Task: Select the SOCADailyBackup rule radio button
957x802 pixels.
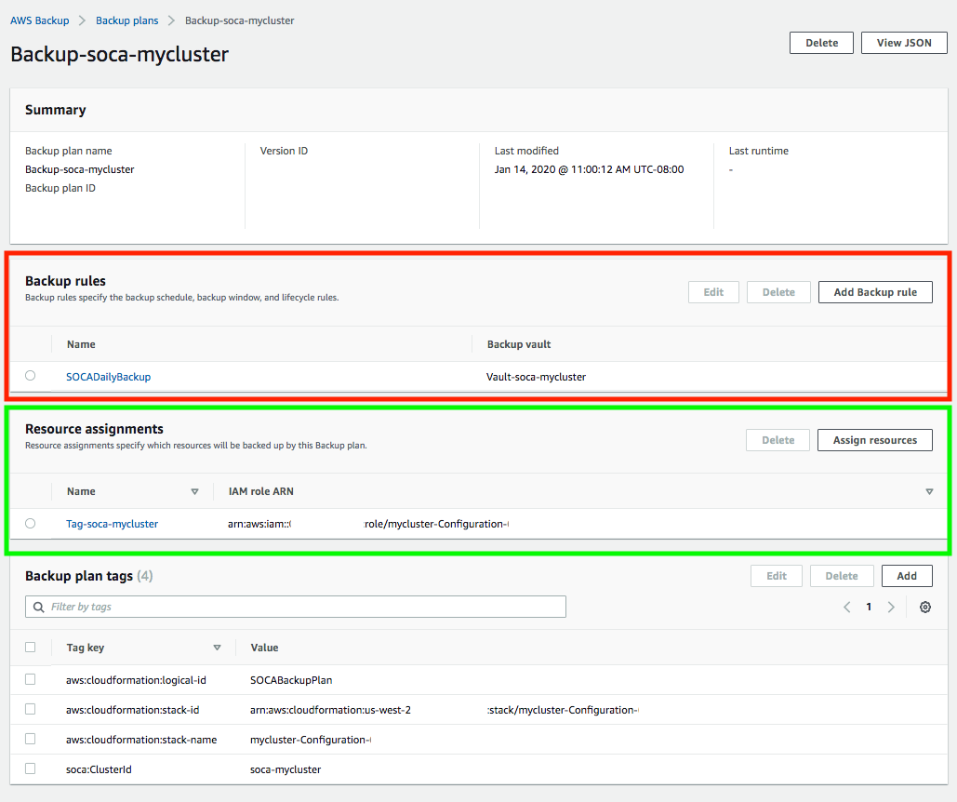Action: click(31, 376)
